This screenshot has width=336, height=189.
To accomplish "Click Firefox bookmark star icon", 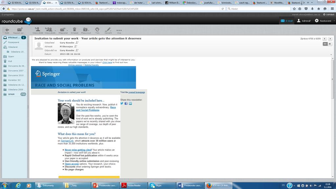I will pos(294,9).
